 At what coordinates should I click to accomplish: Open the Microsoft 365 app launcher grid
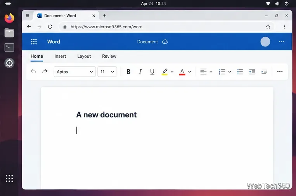pos(34,42)
